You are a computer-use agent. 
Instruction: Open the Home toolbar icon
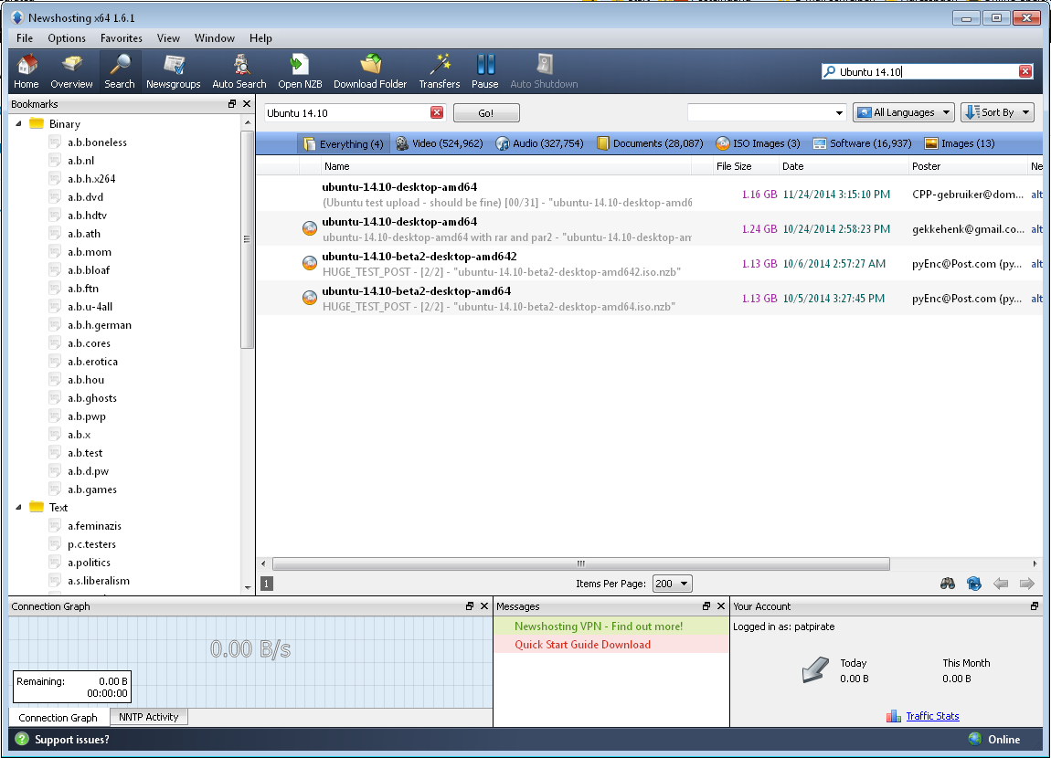click(x=27, y=71)
